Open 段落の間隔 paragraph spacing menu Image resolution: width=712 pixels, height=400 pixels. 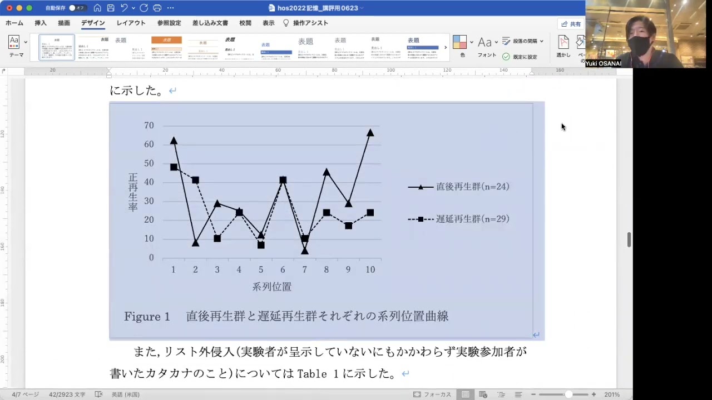click(523, 41)
